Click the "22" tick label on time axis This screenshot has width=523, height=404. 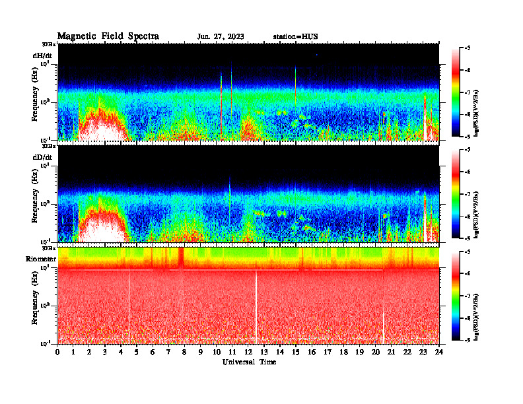407,352
